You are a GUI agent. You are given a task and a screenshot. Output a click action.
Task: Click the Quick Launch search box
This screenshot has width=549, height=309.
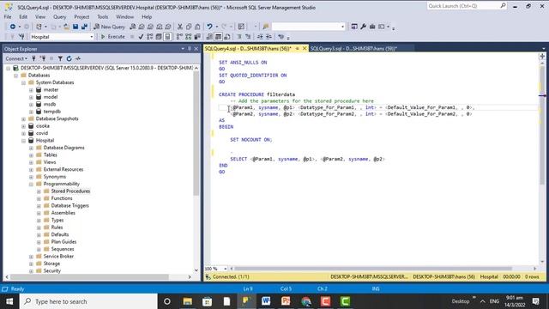(467, 6)
